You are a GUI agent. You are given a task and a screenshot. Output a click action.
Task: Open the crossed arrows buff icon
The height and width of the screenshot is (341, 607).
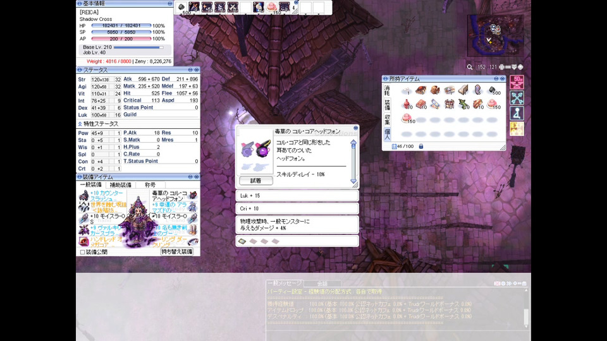click(517, 98)
